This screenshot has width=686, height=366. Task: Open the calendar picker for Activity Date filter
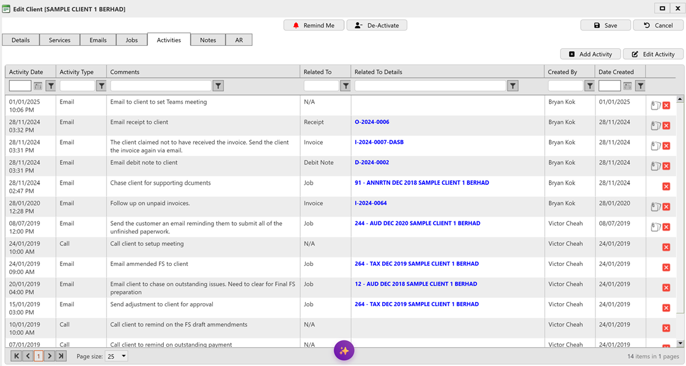tap(37, 85)
